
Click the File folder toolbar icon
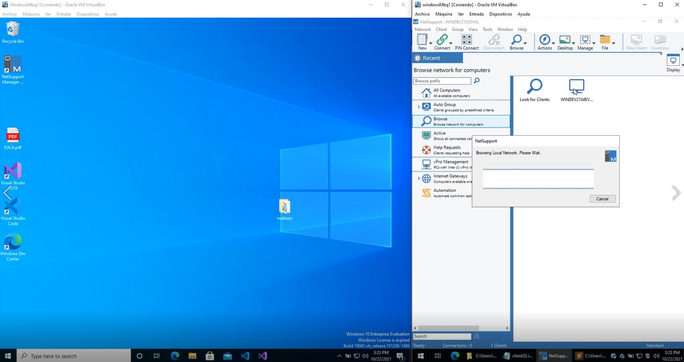coord(605,40)
